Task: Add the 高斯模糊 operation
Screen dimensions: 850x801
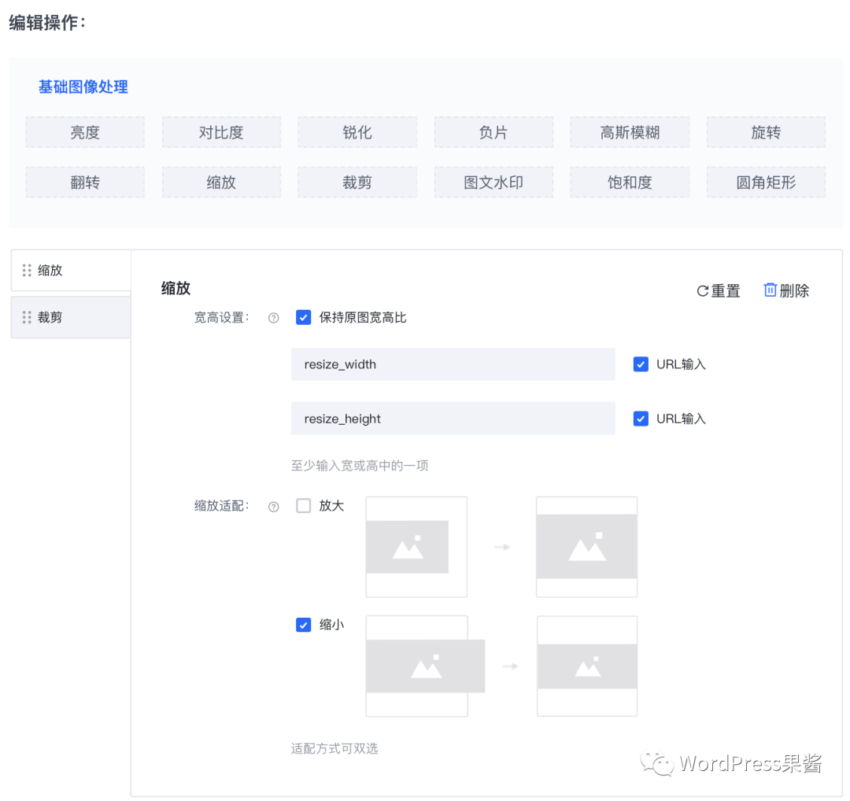Action: [630, 133]
